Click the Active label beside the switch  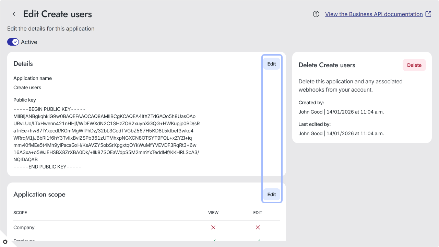pyautogui.click(x=29, y=42)
